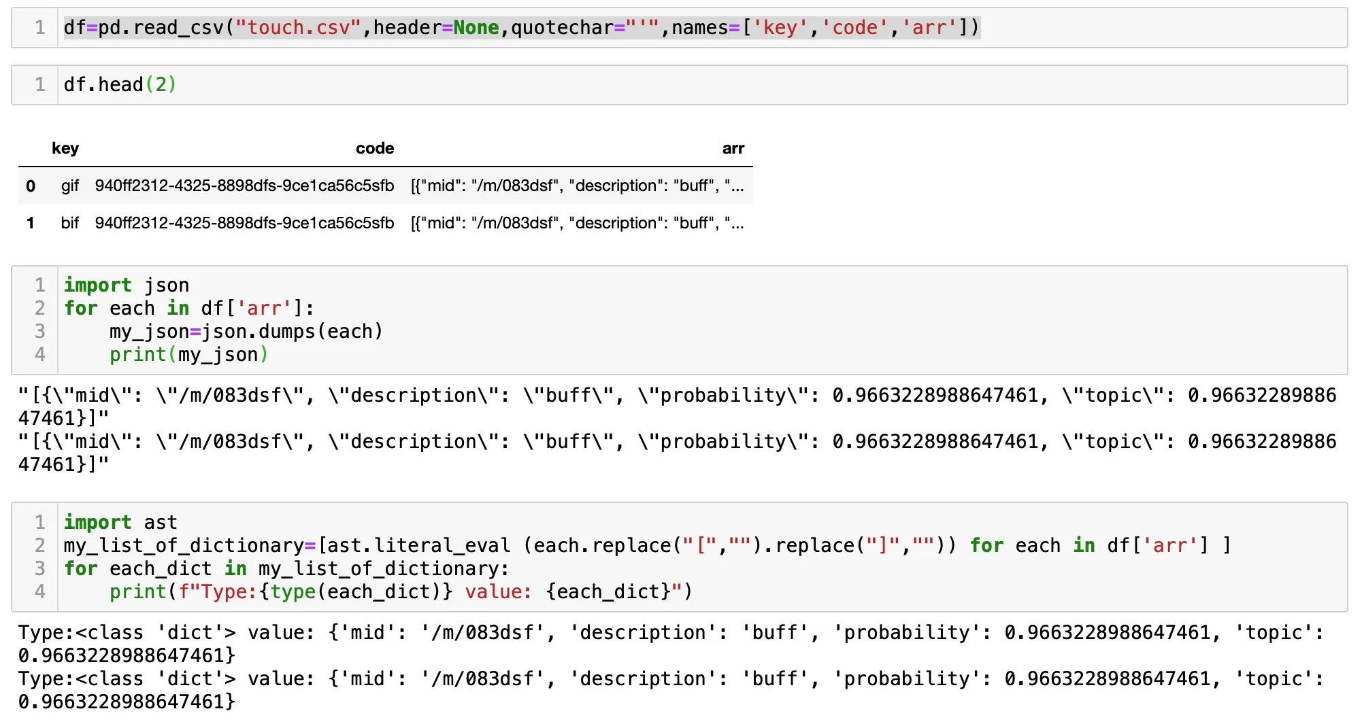Click the json.dumps(each) line
The image size is (1362, 726).
tap(246, 332)
